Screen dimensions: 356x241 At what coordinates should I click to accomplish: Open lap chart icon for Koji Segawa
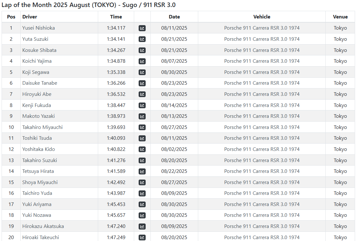click(x=142, y=72)
